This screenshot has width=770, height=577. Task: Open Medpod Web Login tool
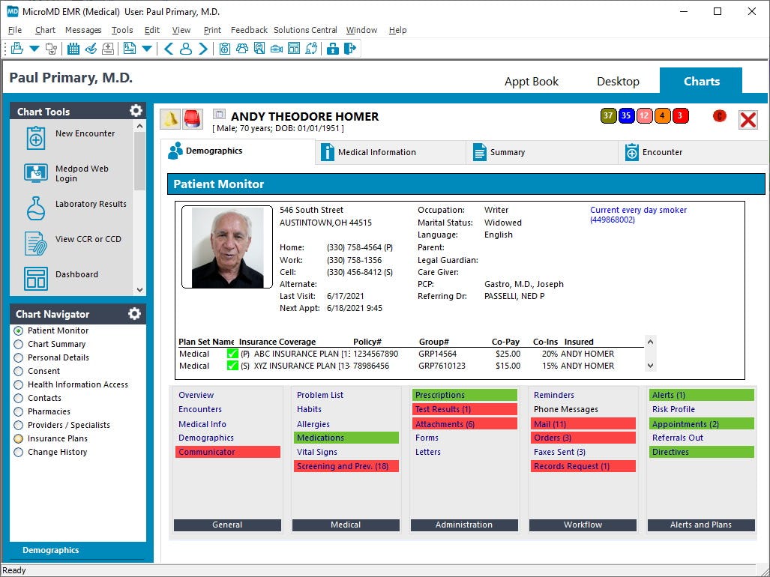tap(66, 173)
